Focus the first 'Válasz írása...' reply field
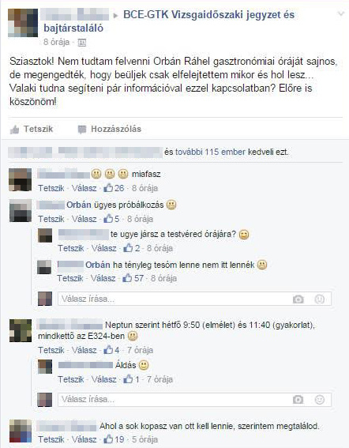The height and width of the screenshot is (448, 349). (x=194, y=299)
